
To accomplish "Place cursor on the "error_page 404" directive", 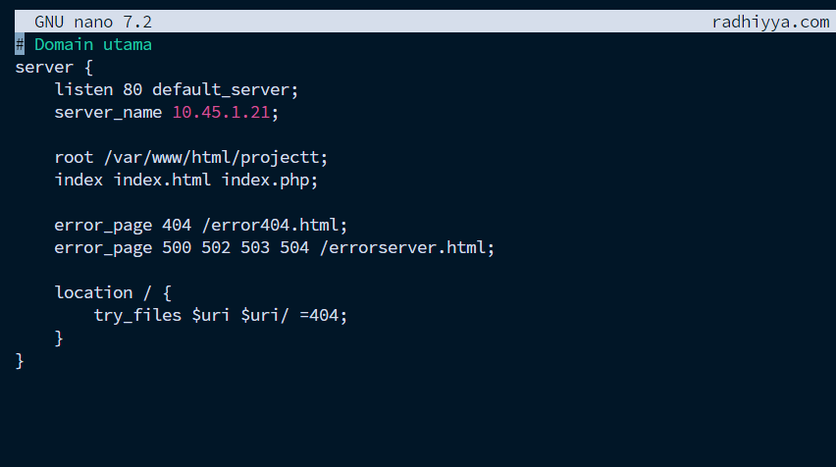I will 123,225.
